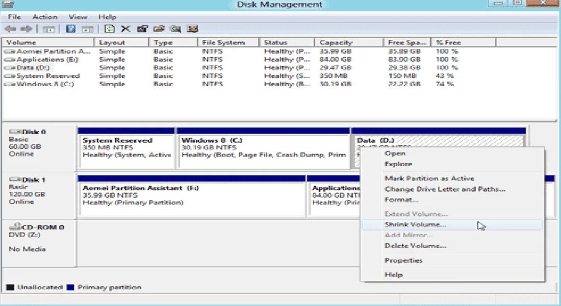Sort by the Capacity column header
Viewport: 561px width, 306px height.
[x=349, y=42]
